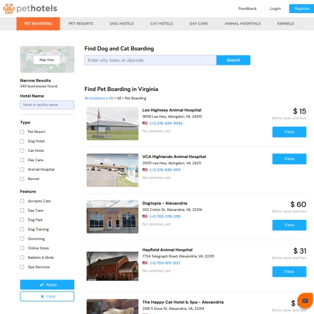The height and width of the screenshot is (314, 314).
Task: Open VCA Highlands Animal Hospital title
Action: pos(174,157)
